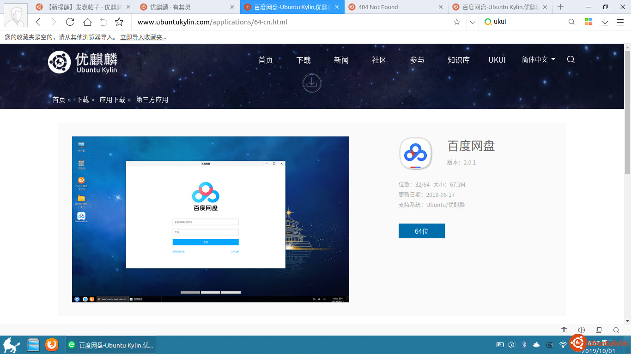Click the circular download icon in banner
The width and height of the screenshot is (631, 354).
pyautogui.click(x=312, y=83)
